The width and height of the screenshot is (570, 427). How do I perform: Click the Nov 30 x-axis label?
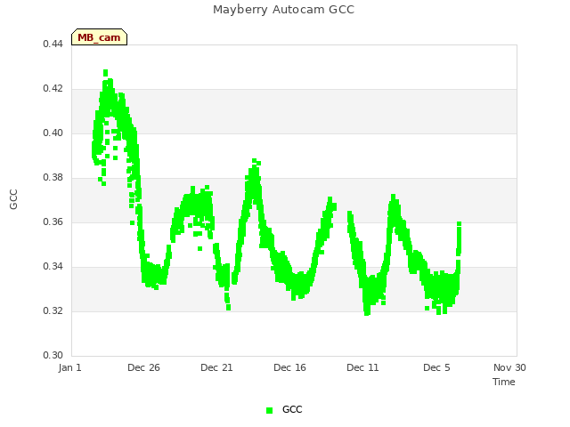(509, 367)
